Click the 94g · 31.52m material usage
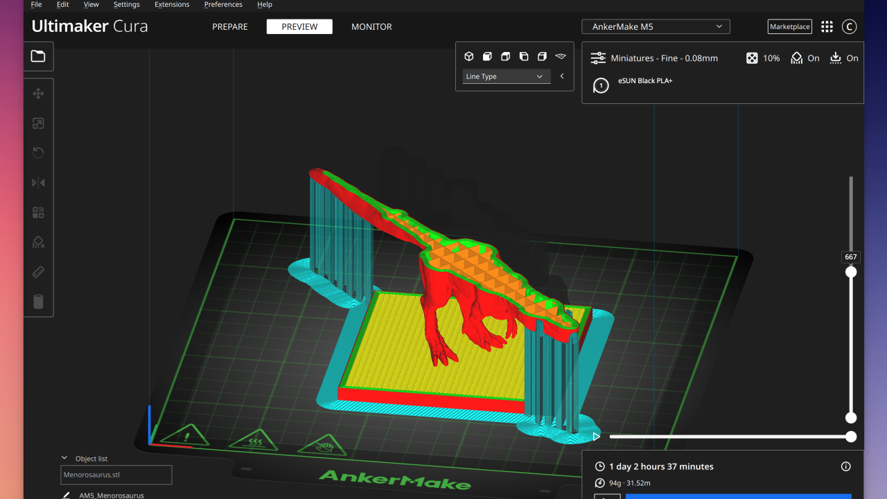This screenshot has height=499, width=887. tap(630, 483)
